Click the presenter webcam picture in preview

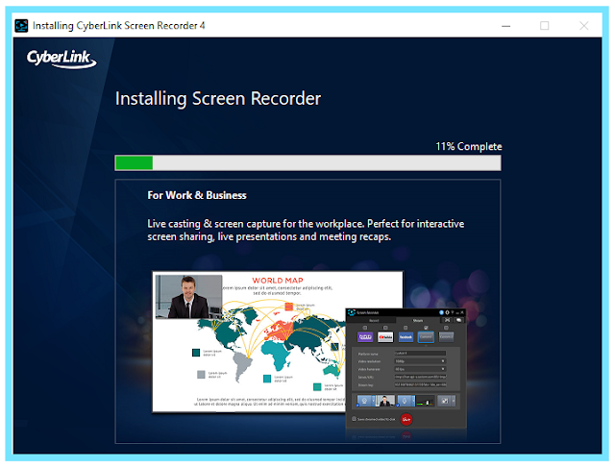pyautogui.click(x=188, y=297)
